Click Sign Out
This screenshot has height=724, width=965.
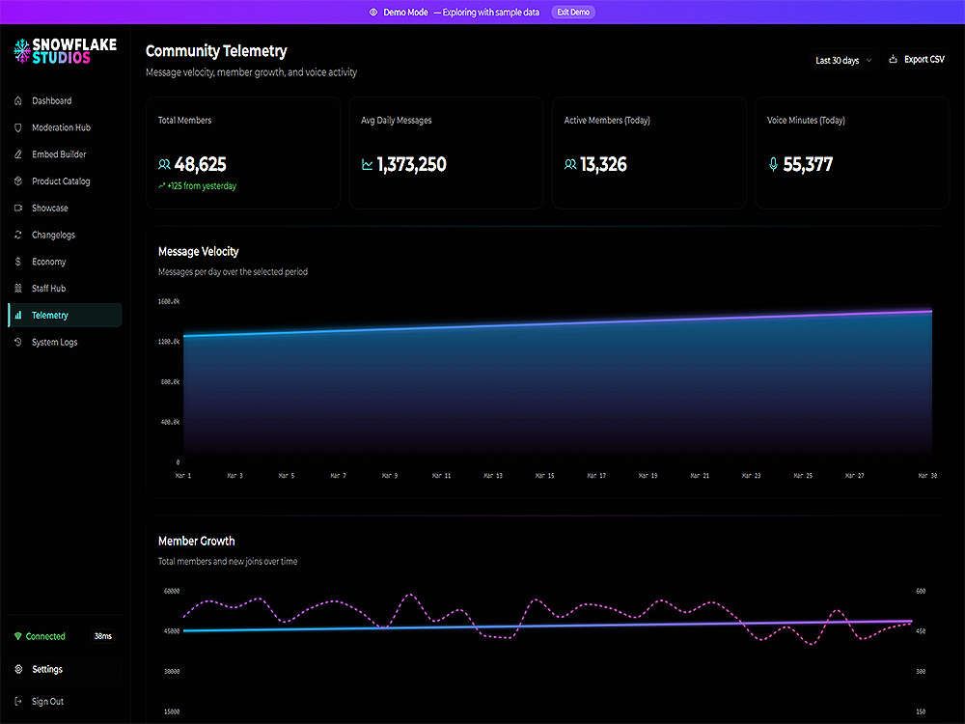click(x=65, y=701)
